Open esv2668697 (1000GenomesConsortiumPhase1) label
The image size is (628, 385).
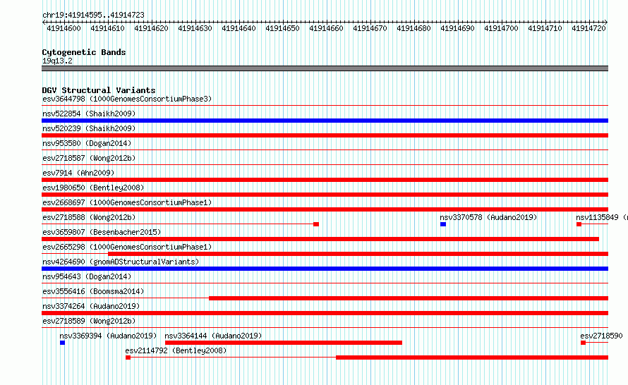click(127, 202)
